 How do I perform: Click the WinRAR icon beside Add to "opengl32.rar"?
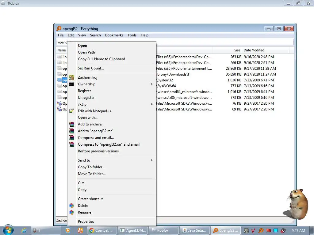(71, 131)
